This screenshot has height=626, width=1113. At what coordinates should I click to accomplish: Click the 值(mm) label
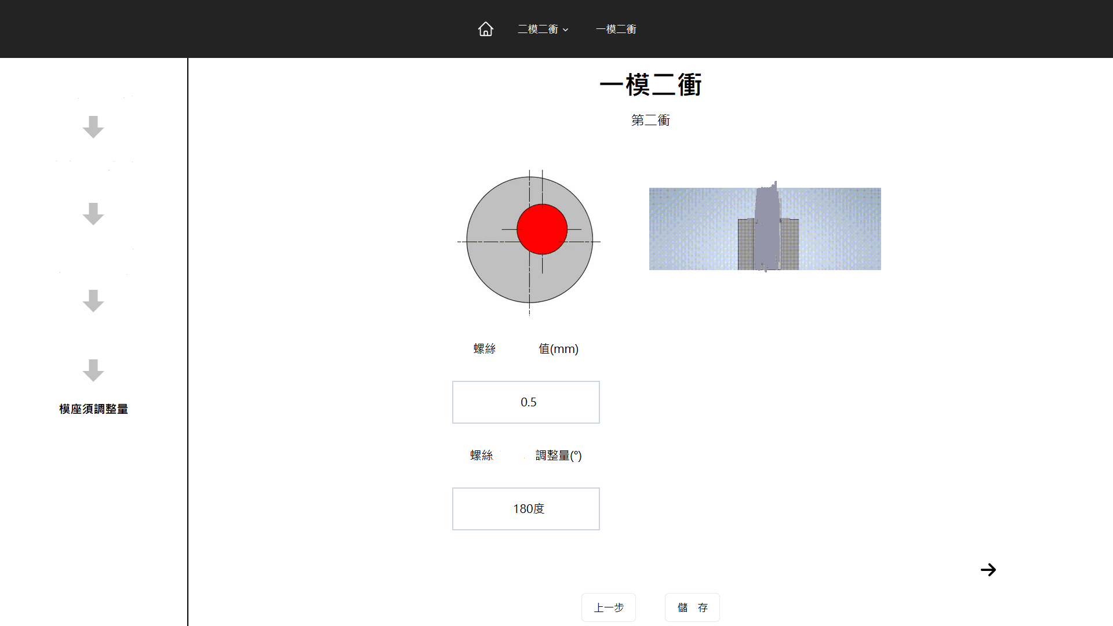click(558, 349)
